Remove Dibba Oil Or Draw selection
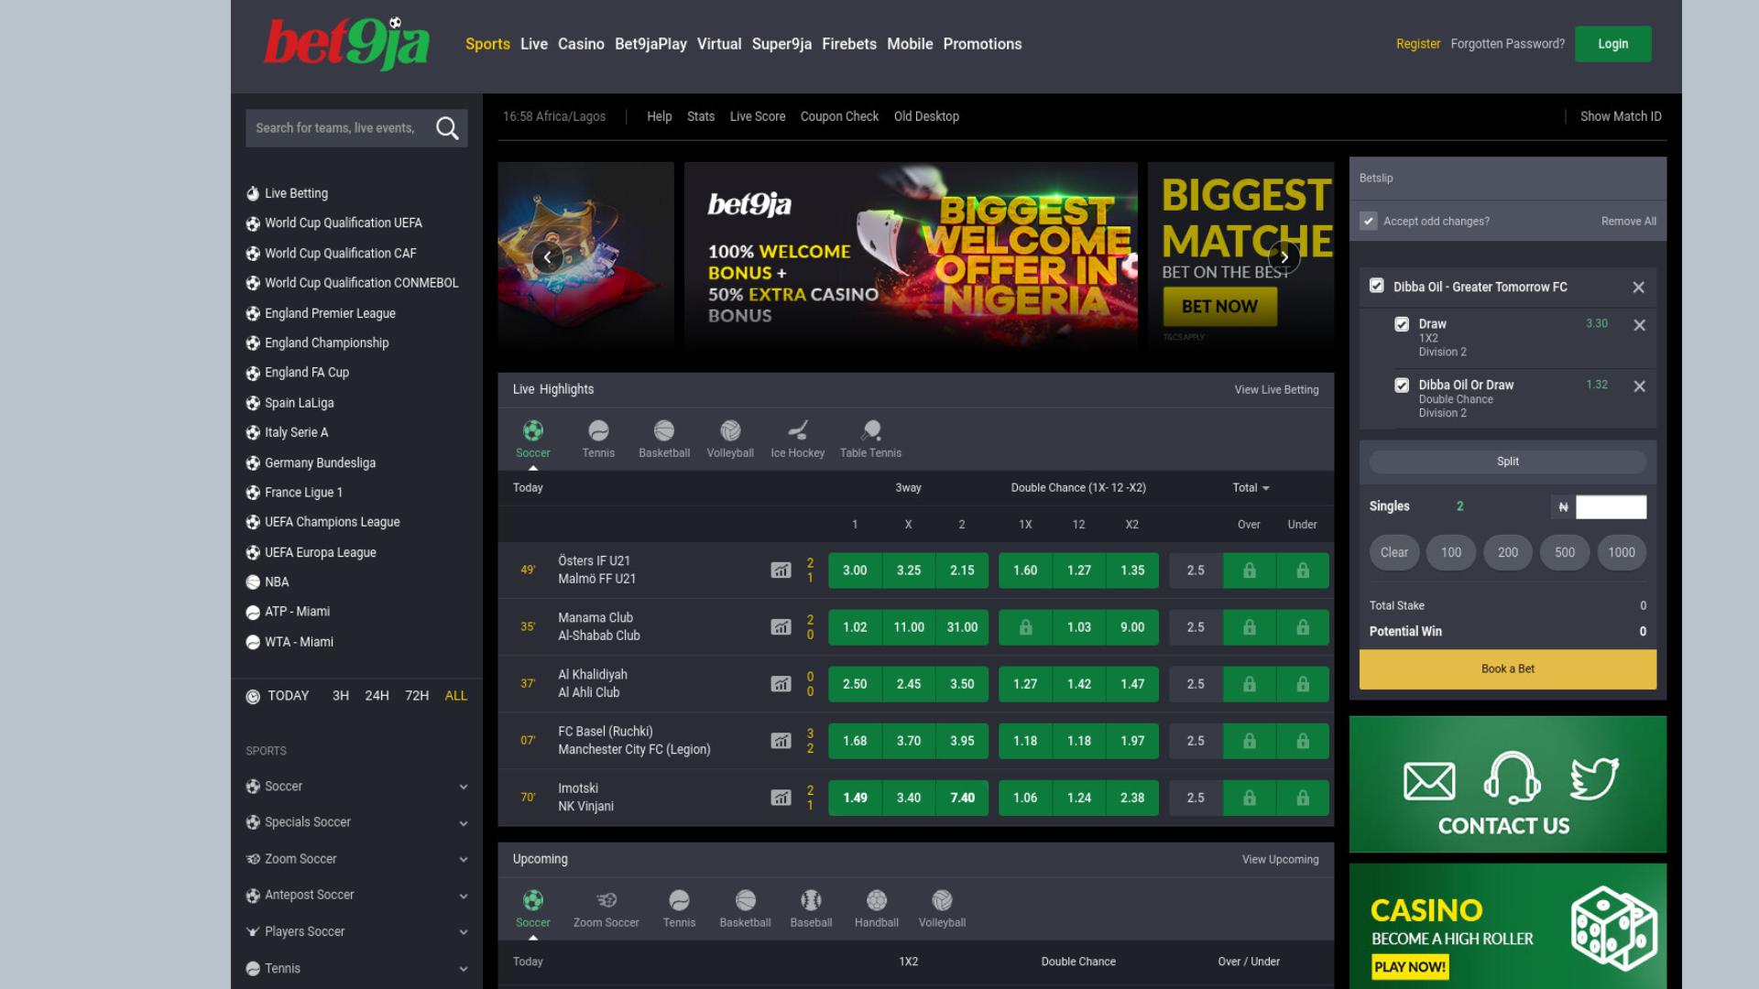The height and width of the screenshot is (989, 1759). [x=1640, y=386]
